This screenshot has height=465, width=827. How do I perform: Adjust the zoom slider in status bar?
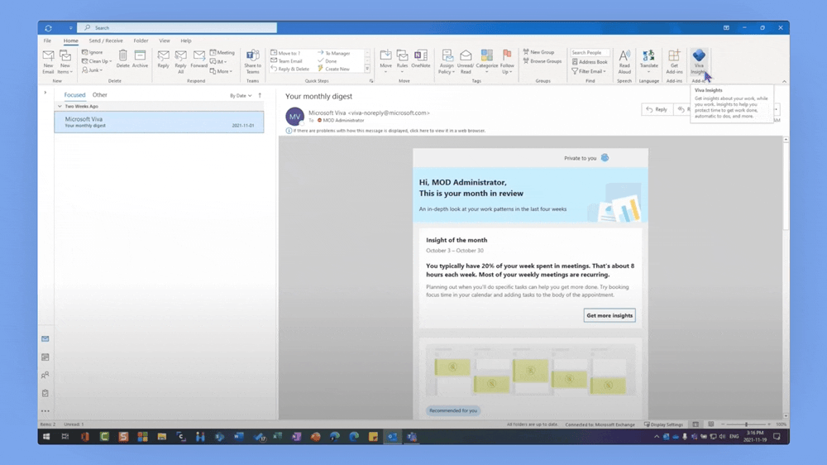tap(746, 424)
